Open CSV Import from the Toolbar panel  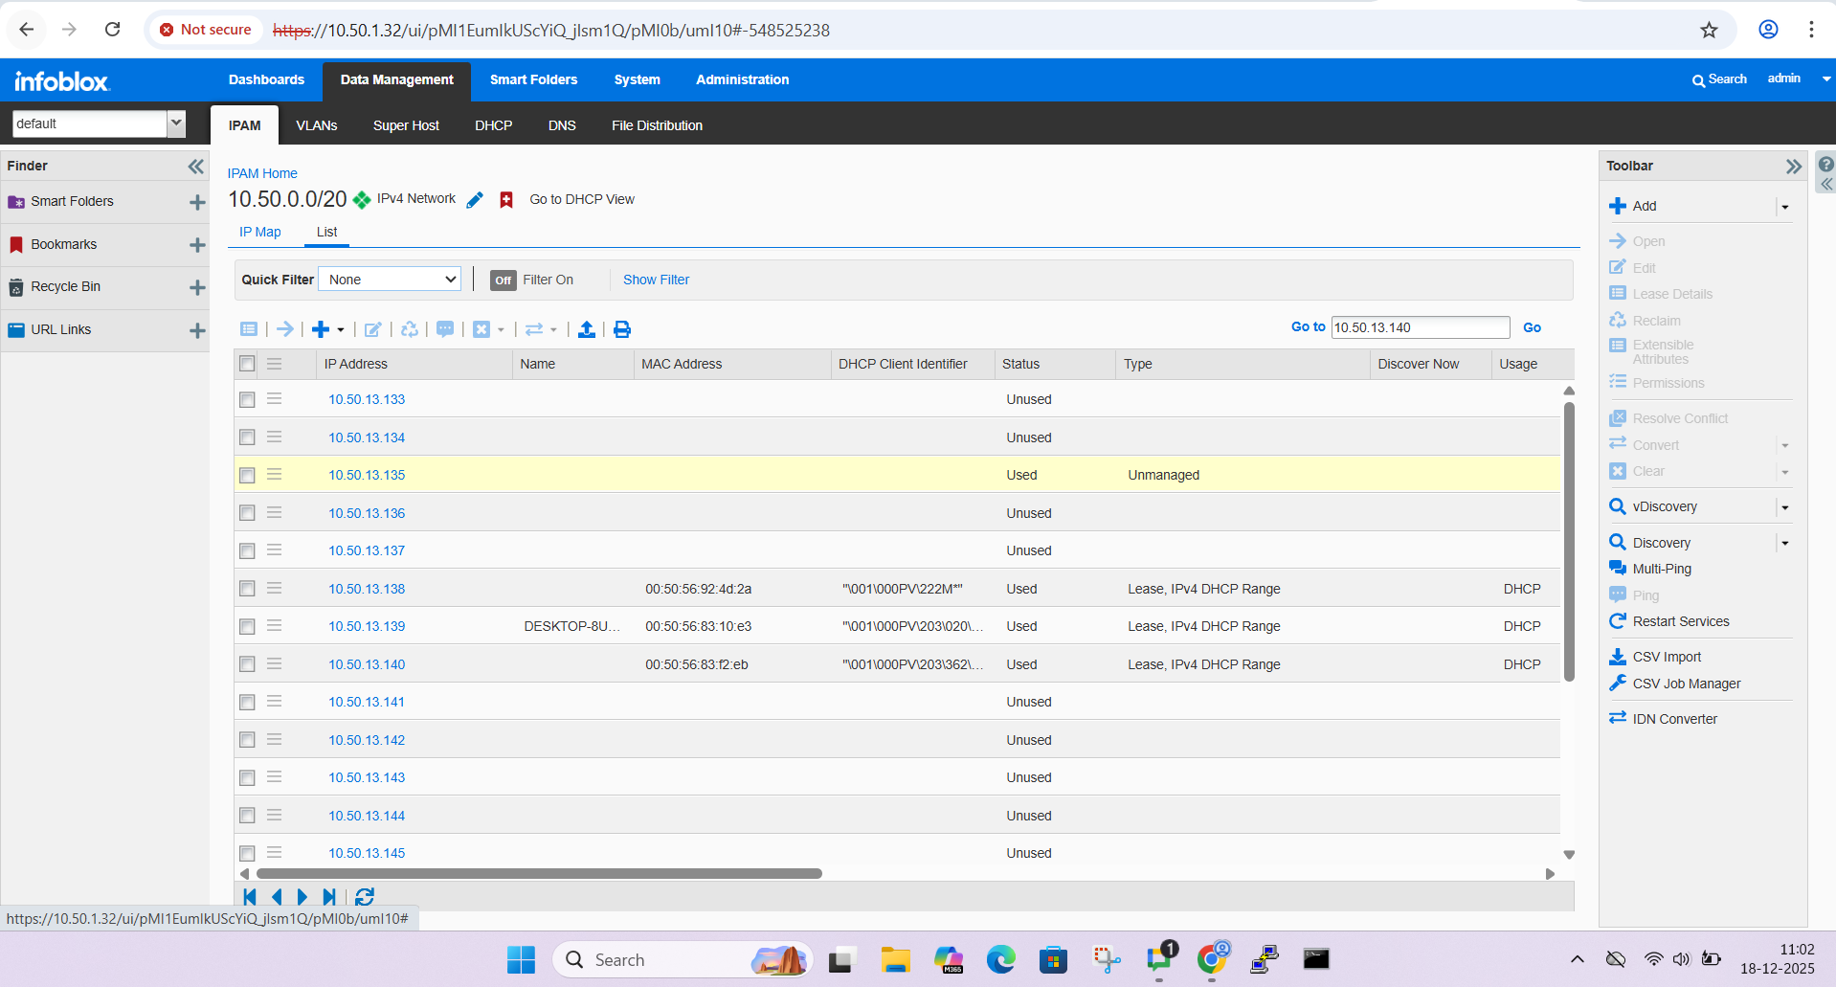point(1667,657)
